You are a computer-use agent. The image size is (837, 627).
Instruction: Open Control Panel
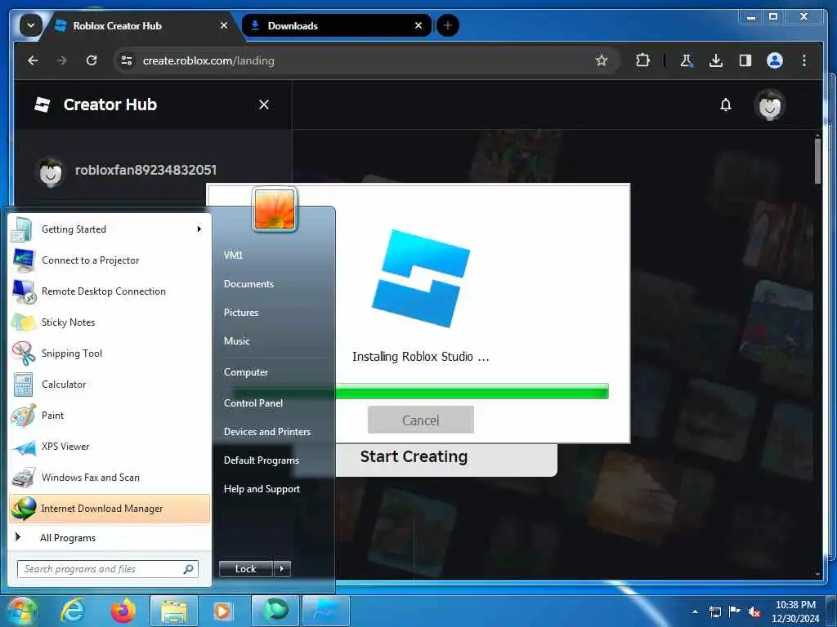(x=253, y=403)
